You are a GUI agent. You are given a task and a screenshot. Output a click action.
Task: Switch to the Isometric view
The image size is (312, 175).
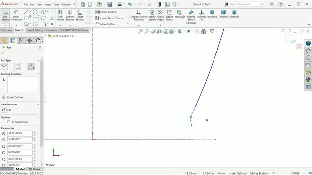click(212, 14)
